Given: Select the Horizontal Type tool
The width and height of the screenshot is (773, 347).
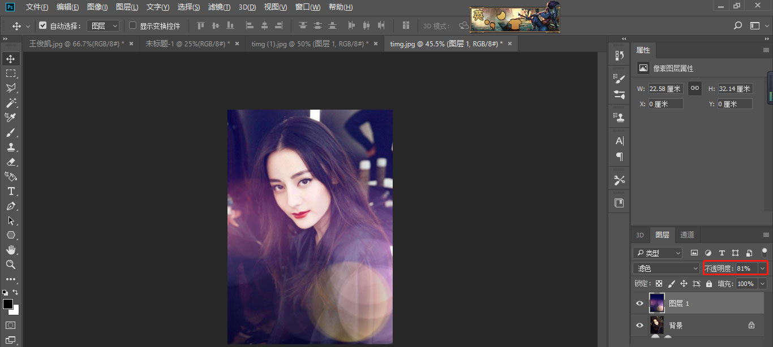Looking at the screenshot, I should pos(11,191).
